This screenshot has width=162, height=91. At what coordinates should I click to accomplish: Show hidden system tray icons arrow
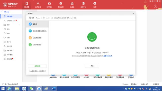[123, 89]
